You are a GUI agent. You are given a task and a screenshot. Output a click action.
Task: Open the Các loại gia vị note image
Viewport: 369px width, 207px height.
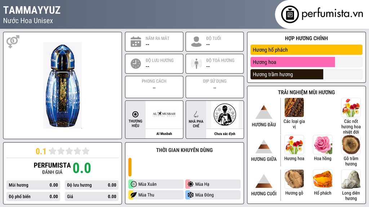coord(294,107)
